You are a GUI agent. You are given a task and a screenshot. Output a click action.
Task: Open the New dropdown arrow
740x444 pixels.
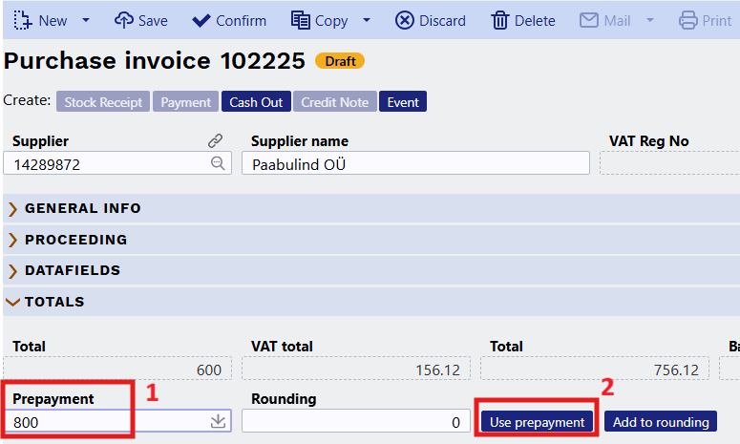click(x=85, y=20)
